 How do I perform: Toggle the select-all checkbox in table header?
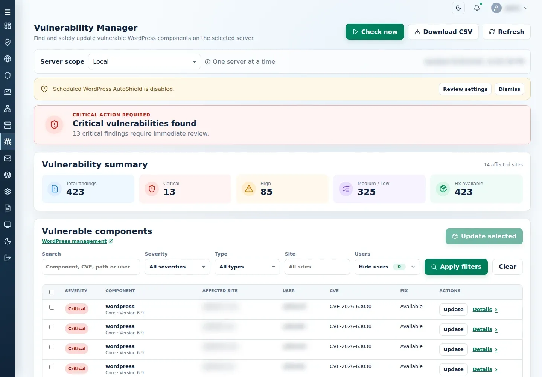click(52, 292)
